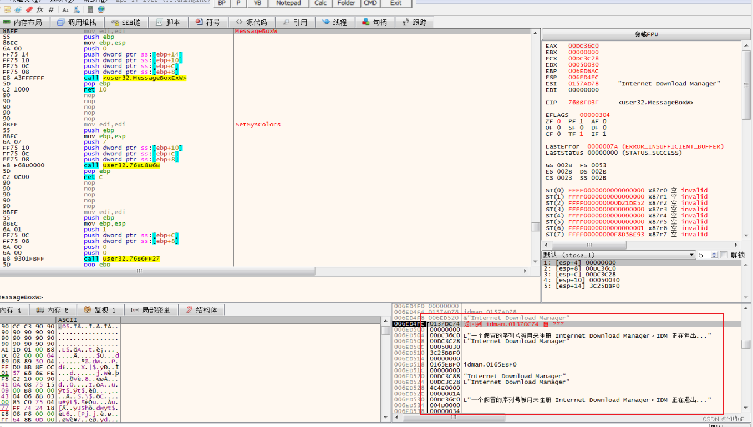Click the 隐藏FPU button above registers

647,34
